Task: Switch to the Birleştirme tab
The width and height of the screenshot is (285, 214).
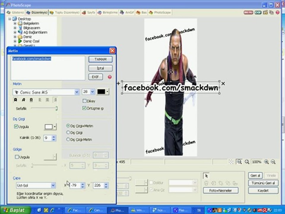Action: coord(107,12)
